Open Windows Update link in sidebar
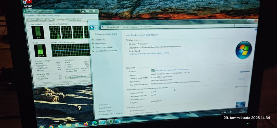This screenshot has width=277, height=128. click(106, 111)
